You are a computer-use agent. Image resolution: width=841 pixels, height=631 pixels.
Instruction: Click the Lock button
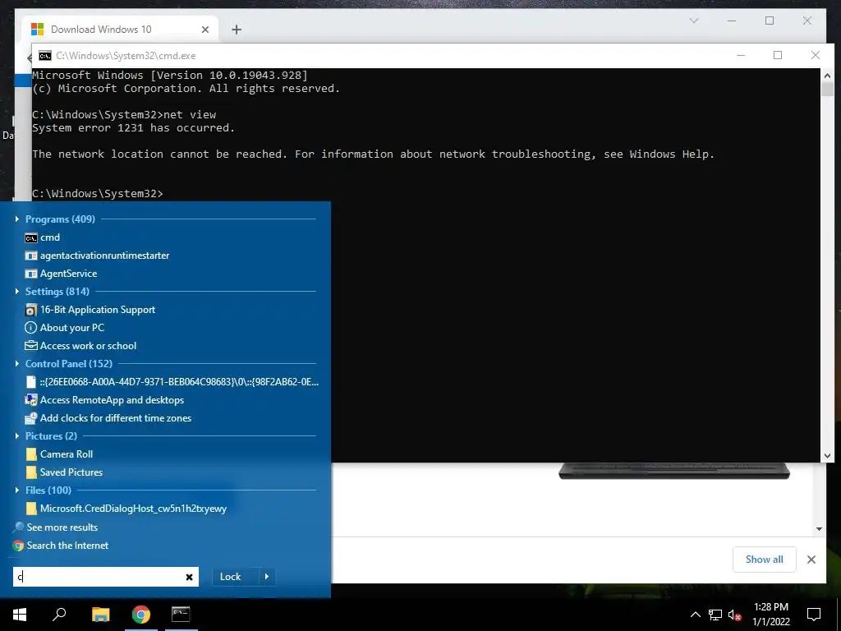click(235, 577)
